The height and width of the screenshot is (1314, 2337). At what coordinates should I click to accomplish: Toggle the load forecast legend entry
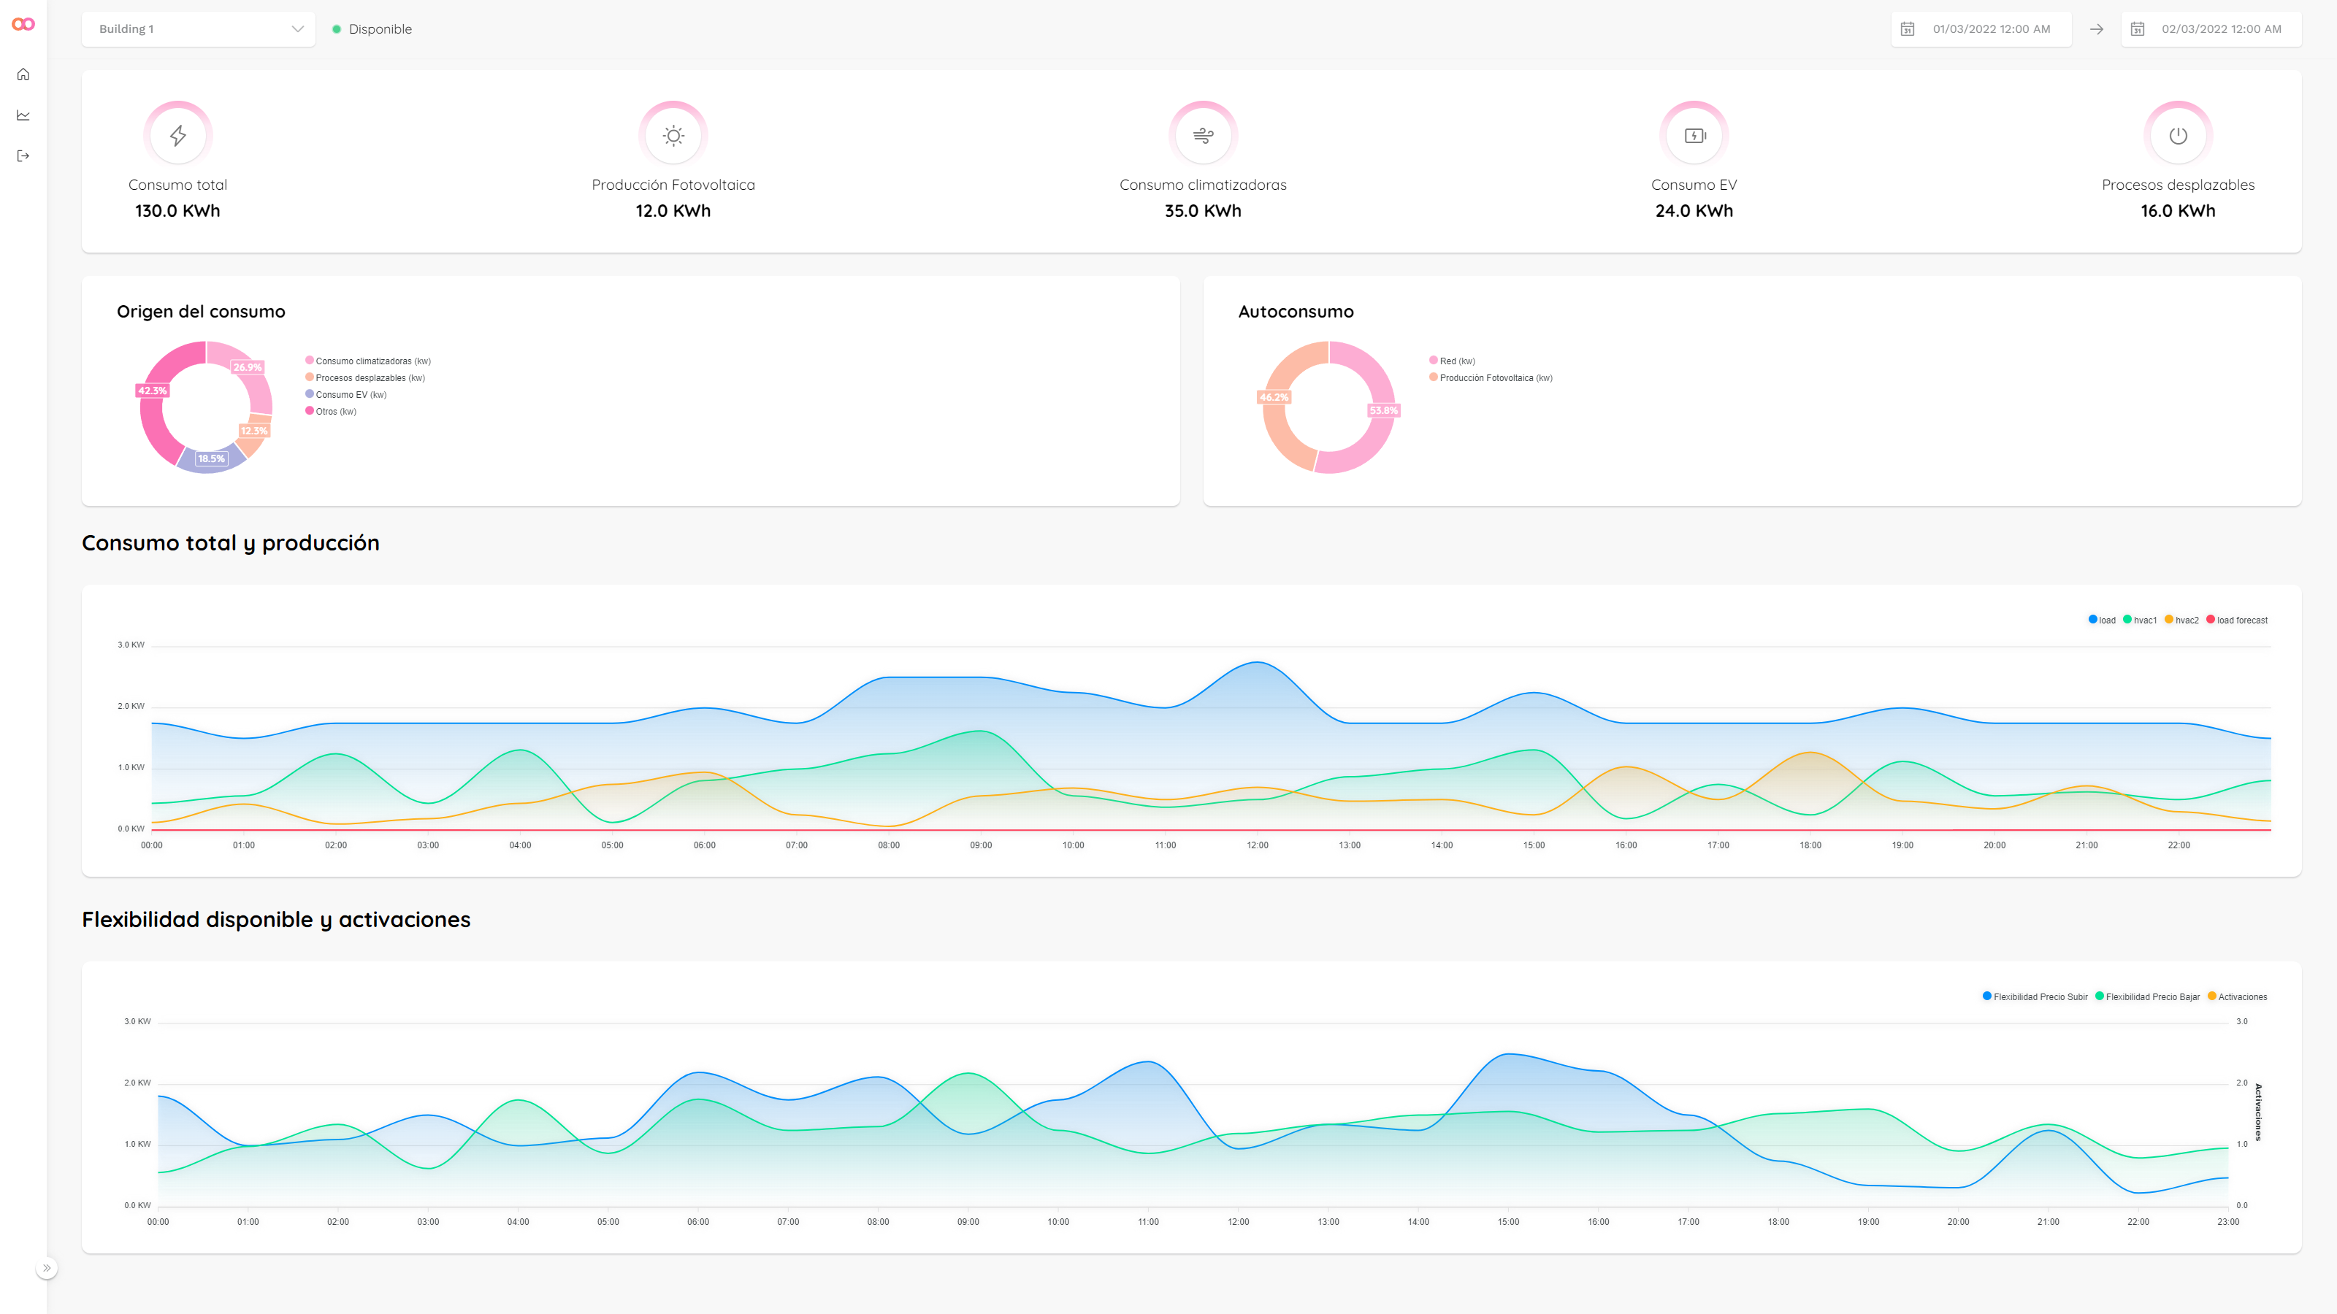tap(2241, 620)
